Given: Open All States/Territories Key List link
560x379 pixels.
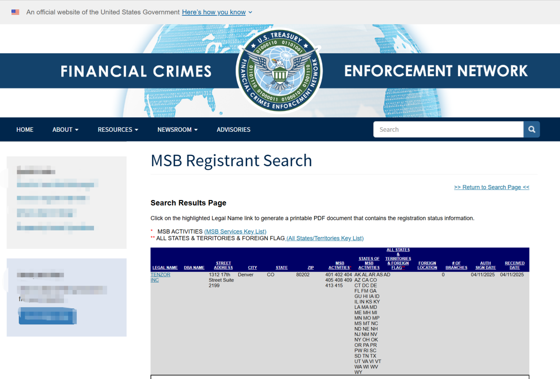Looking at the screenshot, I should (x=325, y=238).
